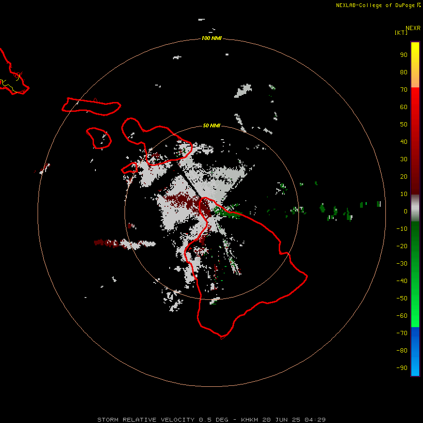The width and height of the screenshot is (423, 423).
Task: Click the positive 20 value on velocity scale
Action: [404, 177]
